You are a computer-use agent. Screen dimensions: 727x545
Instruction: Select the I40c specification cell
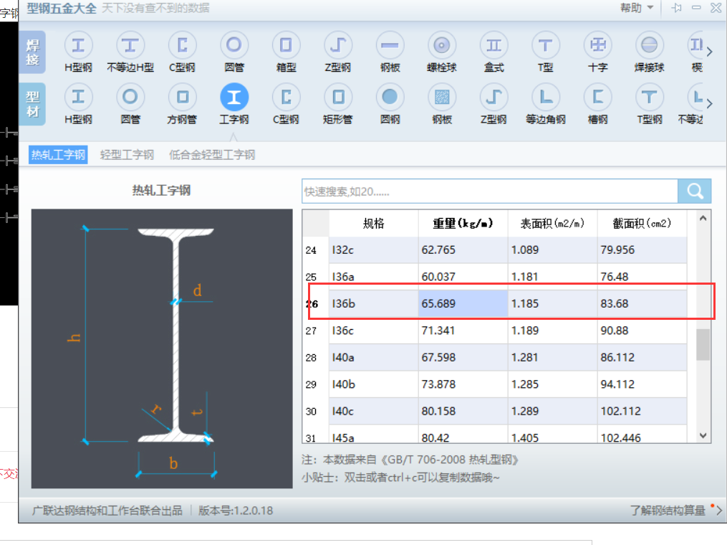click(374, 412)
